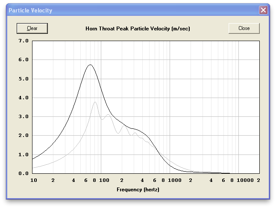Screen dimensions: 276x208
Task: Click the 0.0 value on the vertical axis
Action: click(x=23, y=173)
